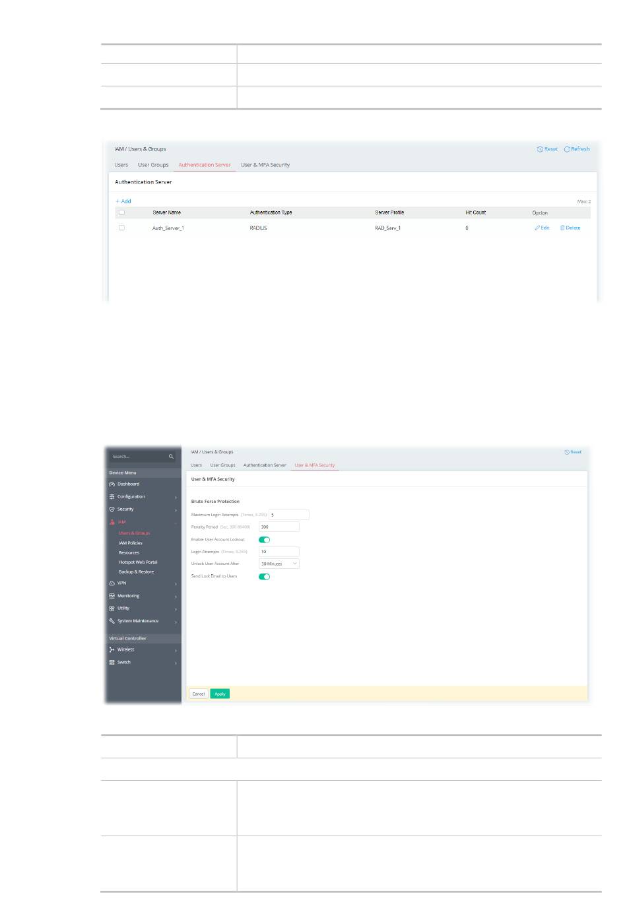Click the VPN icon in the sidebar
Viewport: 627px width, 922px height.
[x=112, y=583]
